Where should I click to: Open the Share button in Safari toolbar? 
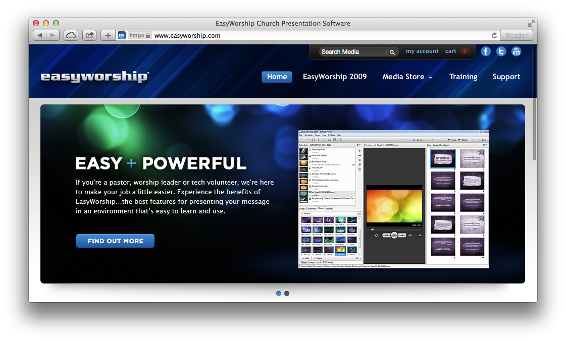89,35
